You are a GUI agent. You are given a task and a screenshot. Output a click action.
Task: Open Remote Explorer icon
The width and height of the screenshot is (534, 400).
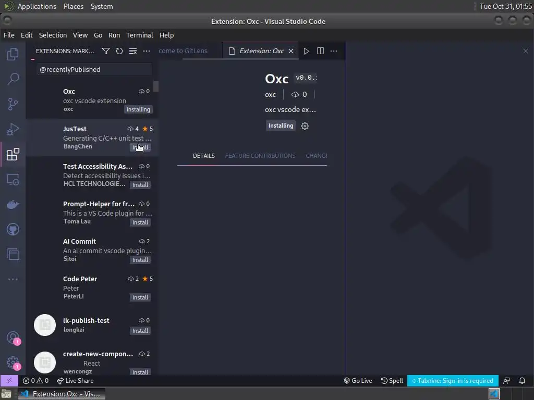point(13,179)
